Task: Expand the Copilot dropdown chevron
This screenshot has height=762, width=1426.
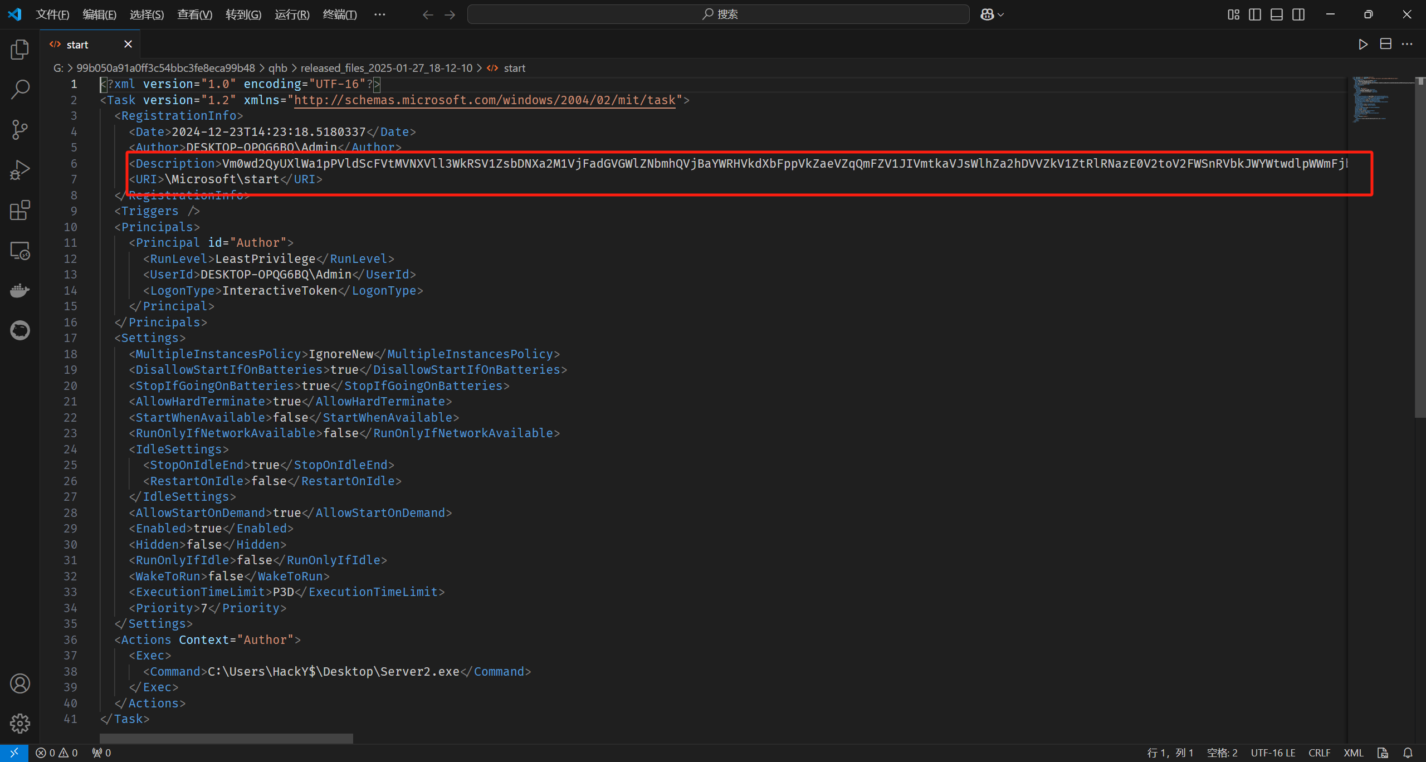Action: [1001, 15]
